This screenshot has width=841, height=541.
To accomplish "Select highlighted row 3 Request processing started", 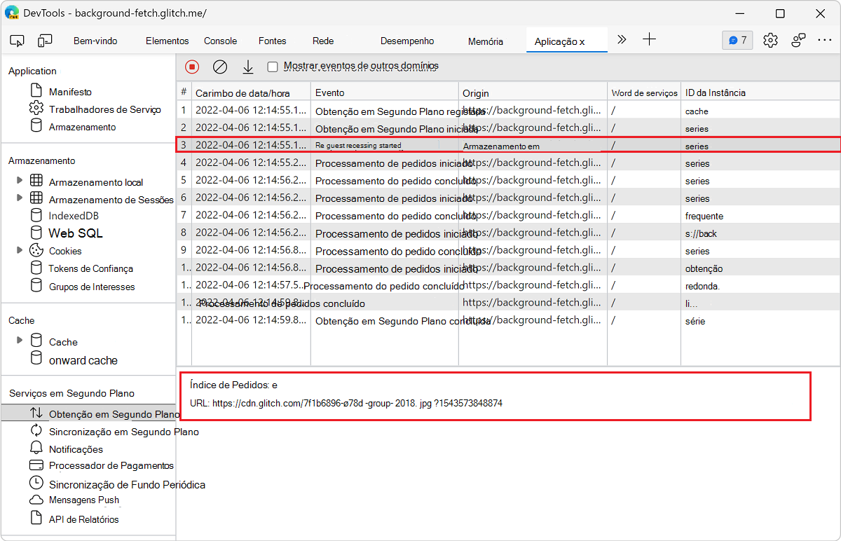I will pyautogui.click(x=508, y=146).
